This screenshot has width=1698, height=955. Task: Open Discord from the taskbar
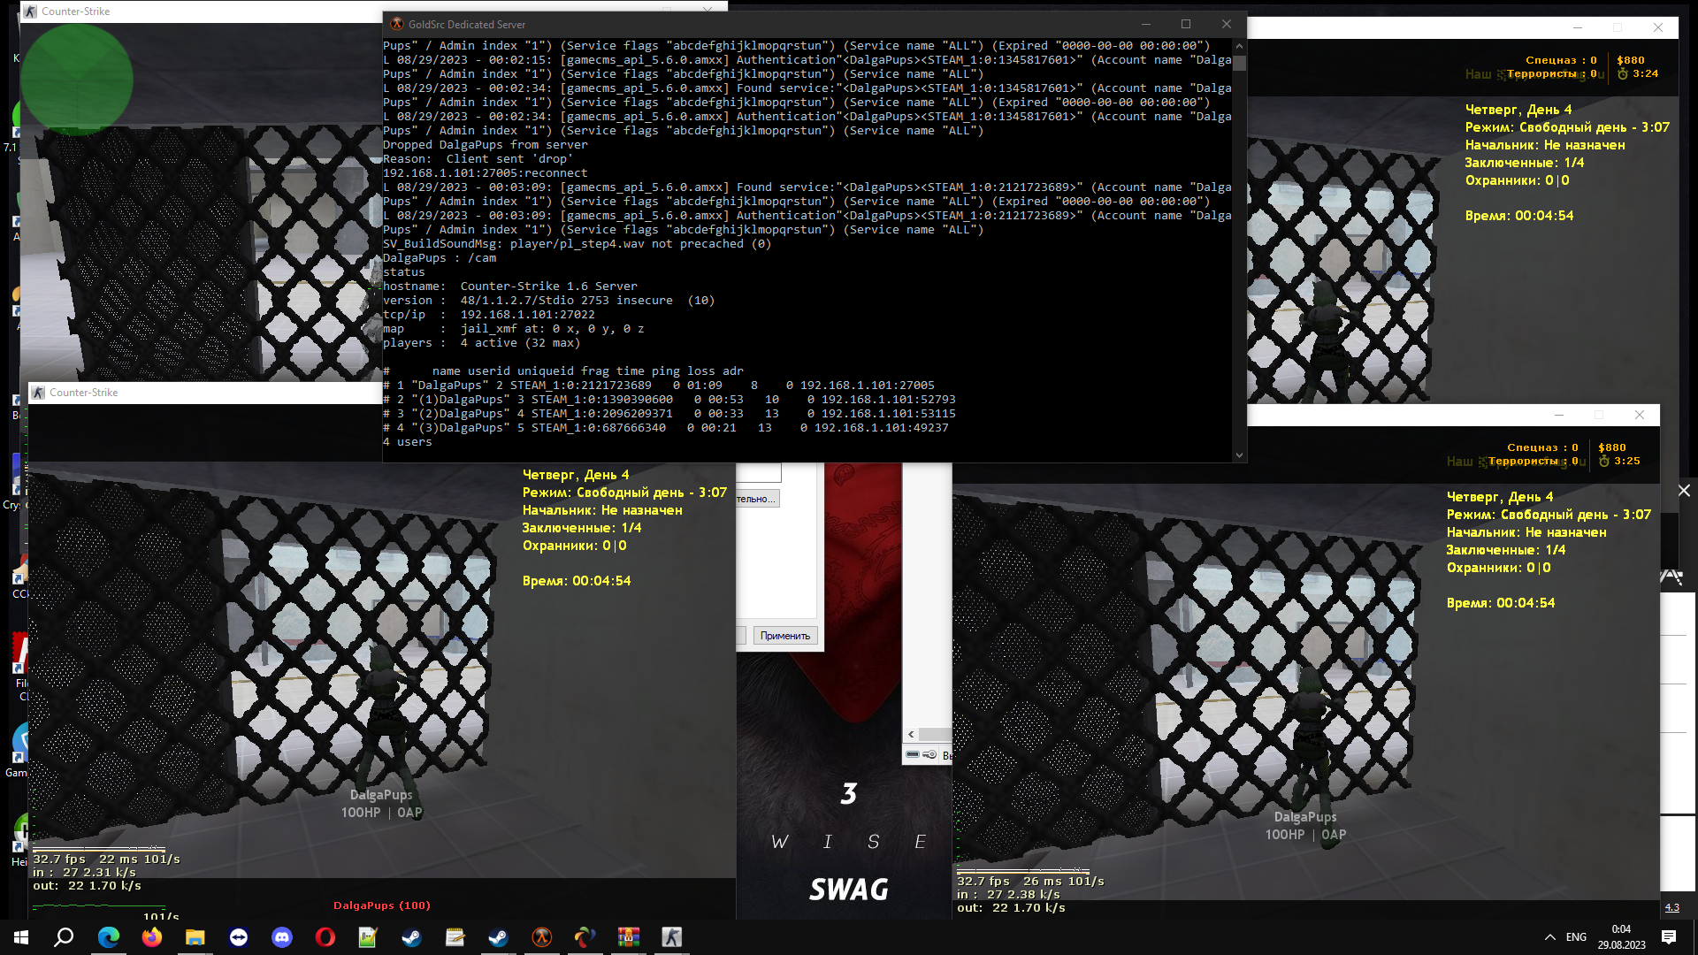(282, 937)
